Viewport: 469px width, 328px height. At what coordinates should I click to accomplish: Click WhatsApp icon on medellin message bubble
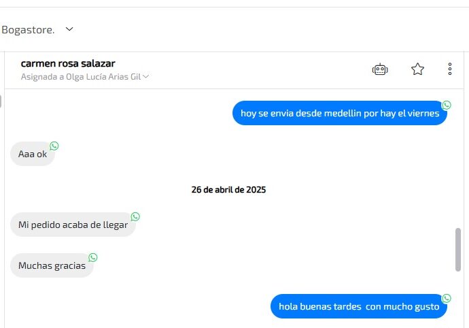point(447,105)
